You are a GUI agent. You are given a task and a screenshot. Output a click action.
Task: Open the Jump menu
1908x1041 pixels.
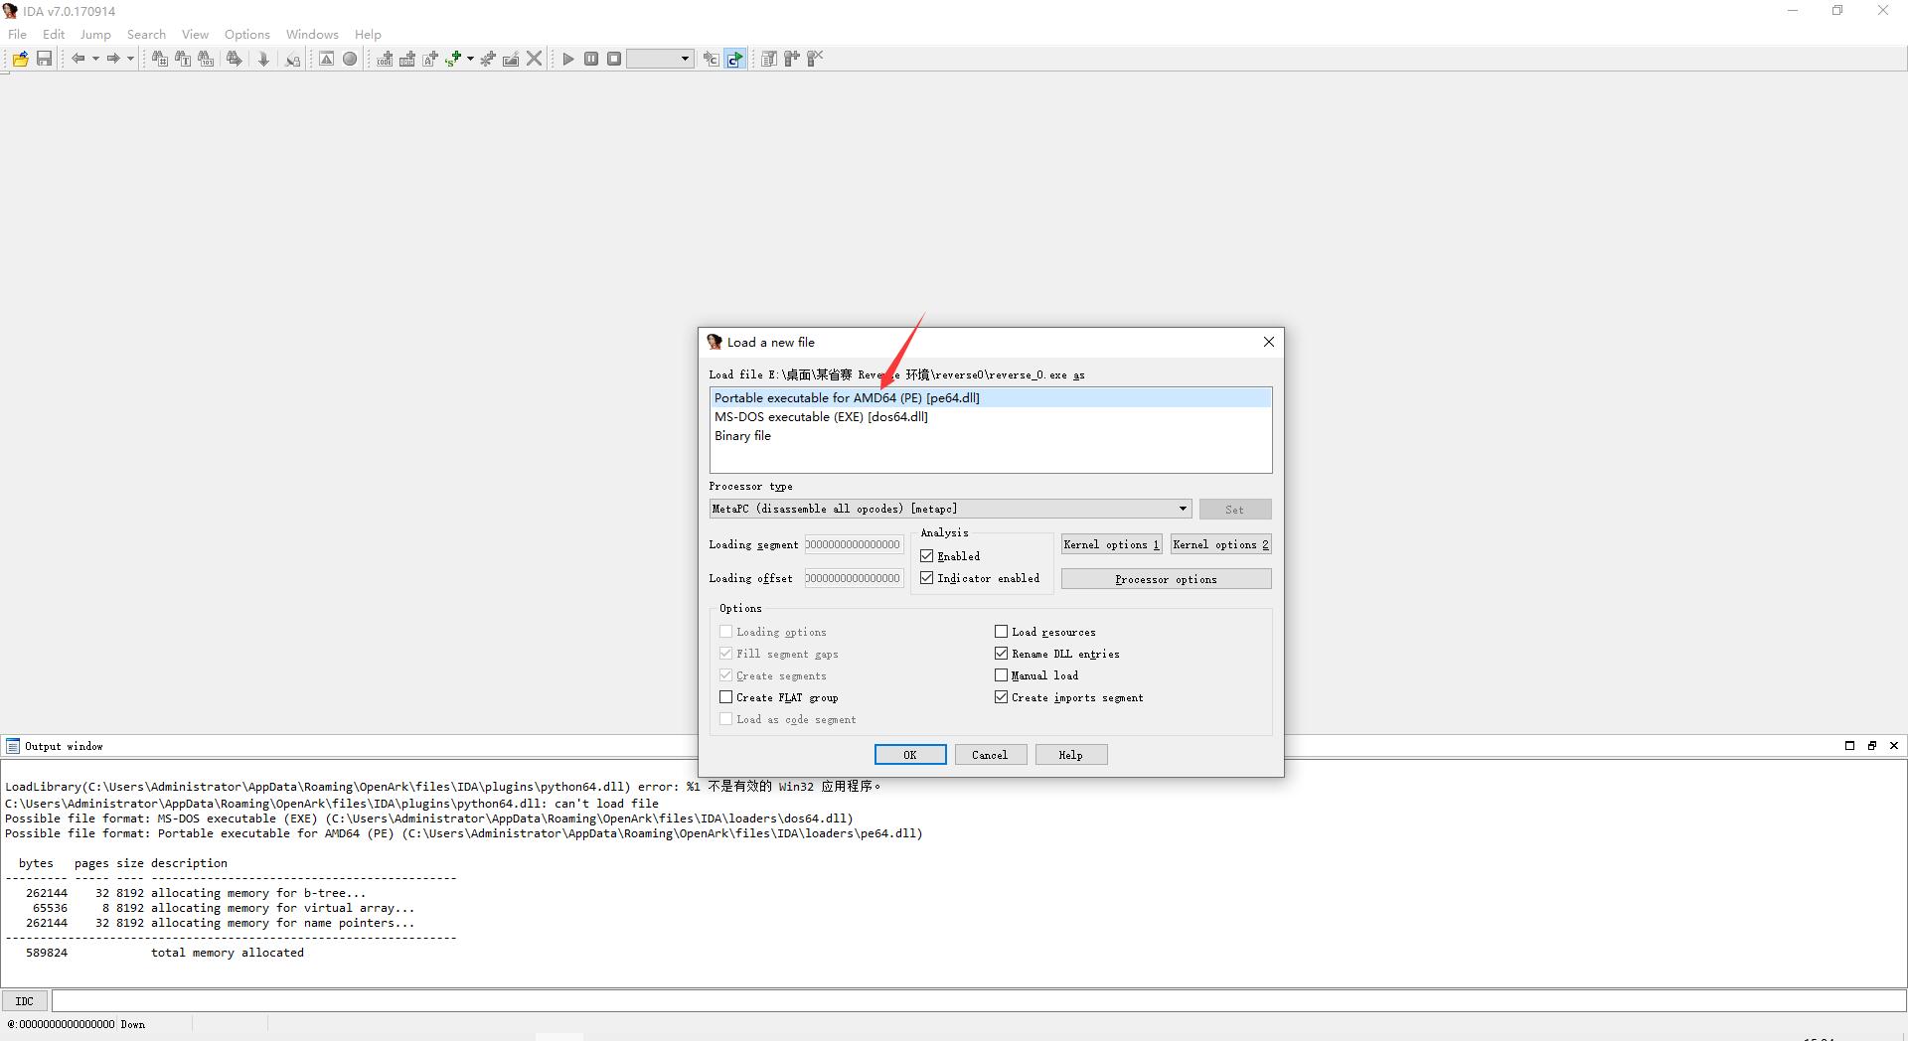coord(95,34)
